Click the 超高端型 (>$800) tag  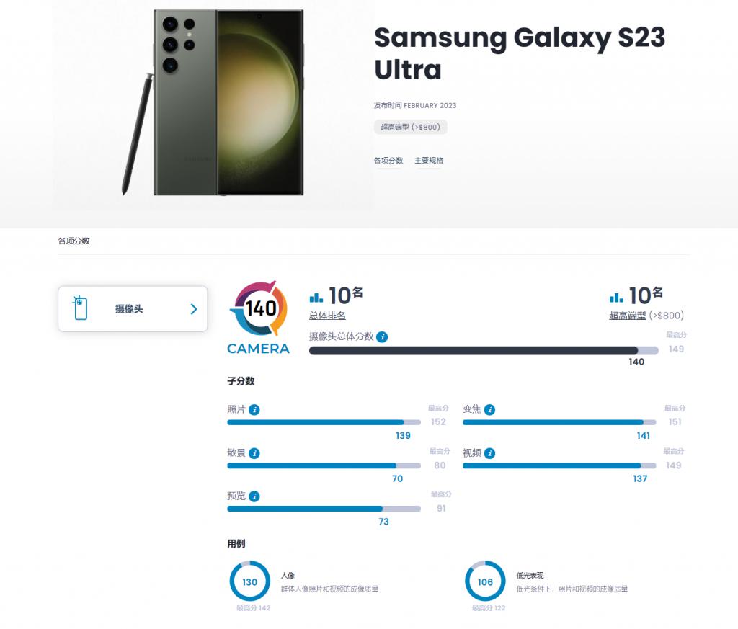[410, 127]
